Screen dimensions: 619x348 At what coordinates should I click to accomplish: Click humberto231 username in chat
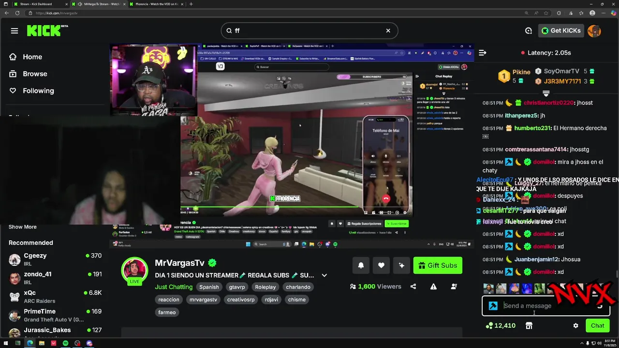coord(532,128)
